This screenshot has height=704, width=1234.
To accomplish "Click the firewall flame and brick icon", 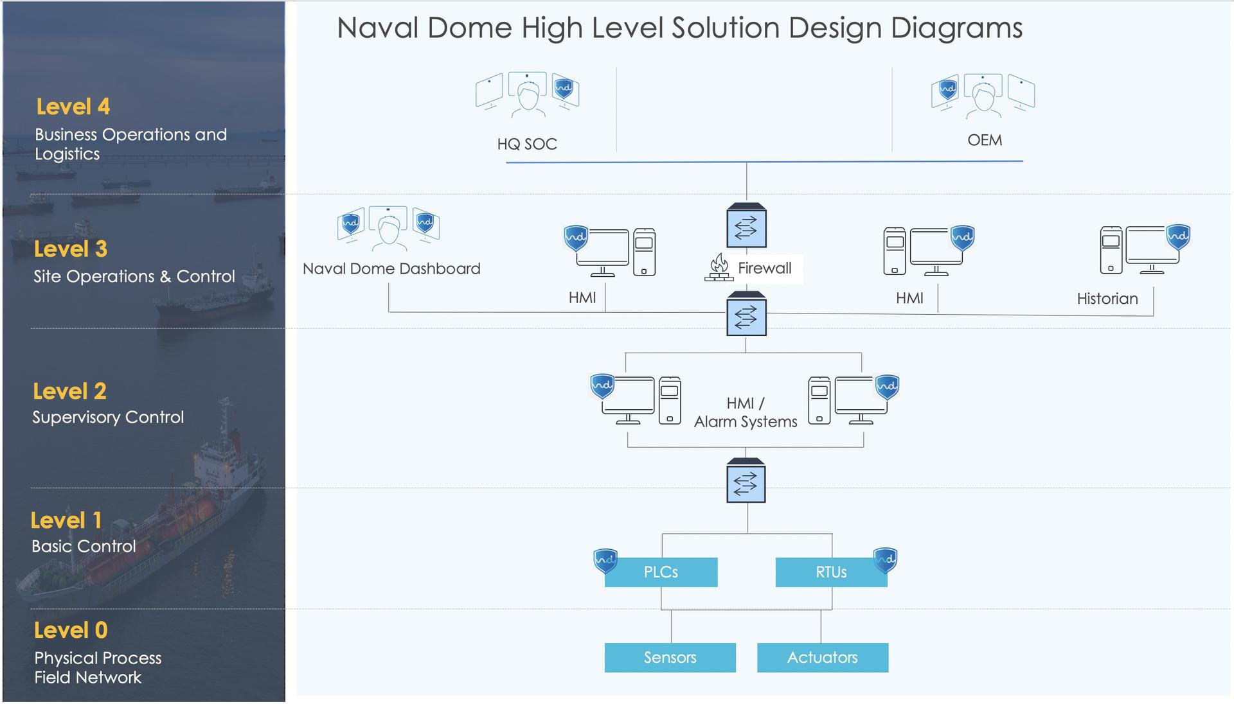I will pos(719,267).
